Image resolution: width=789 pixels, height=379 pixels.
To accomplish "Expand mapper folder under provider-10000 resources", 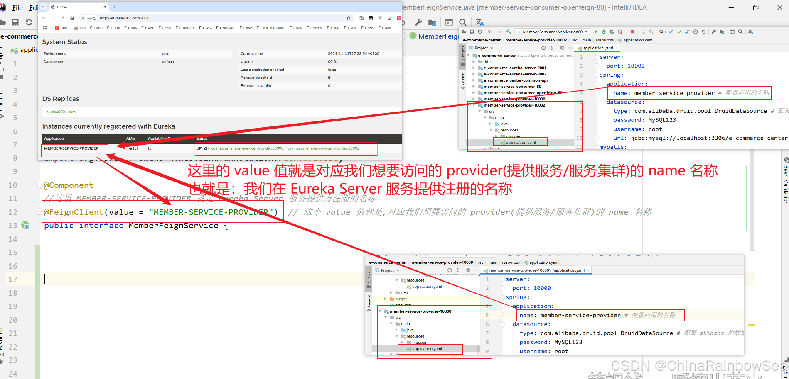I will pos(402,343).
